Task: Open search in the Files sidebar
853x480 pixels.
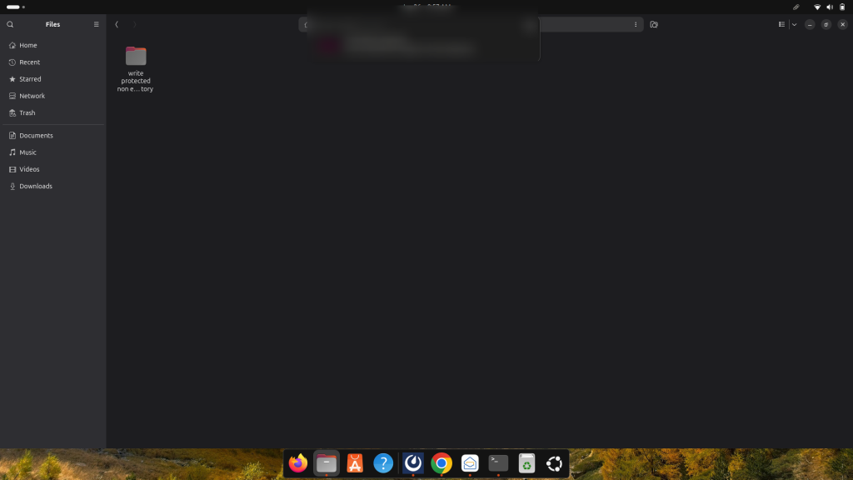Action: (9, 24)
